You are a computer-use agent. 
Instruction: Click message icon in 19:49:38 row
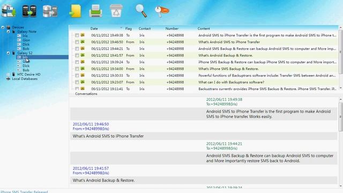[x=83, y=35]
